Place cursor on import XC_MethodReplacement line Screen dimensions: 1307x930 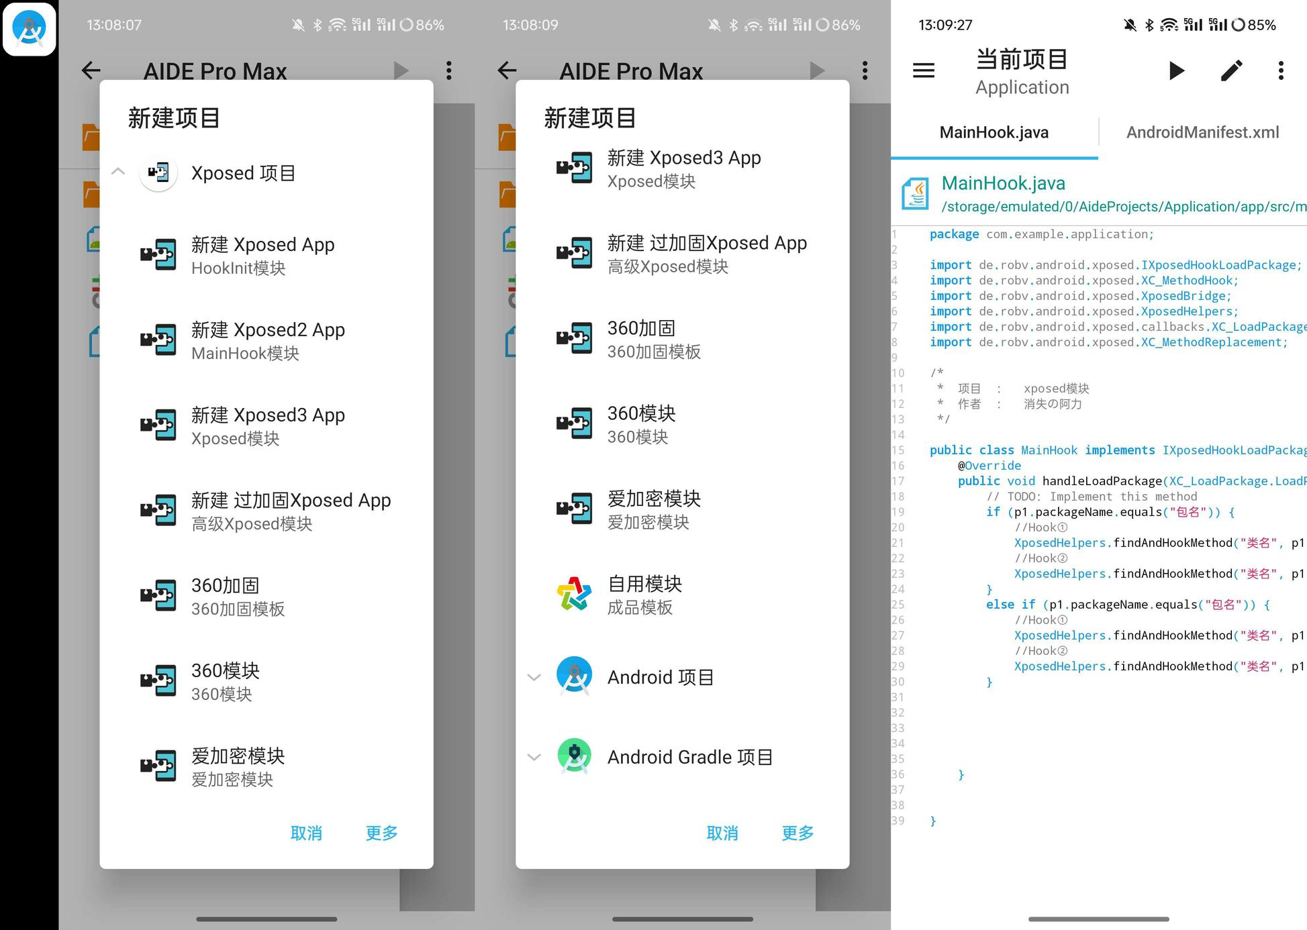1109,342
